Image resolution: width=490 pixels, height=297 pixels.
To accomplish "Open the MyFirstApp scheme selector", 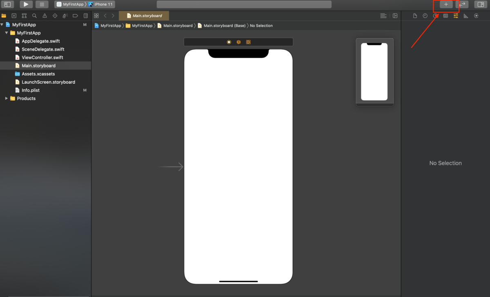I will point(70,4).
